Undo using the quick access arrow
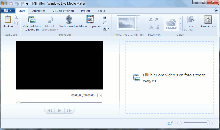 tap(17, 4)
